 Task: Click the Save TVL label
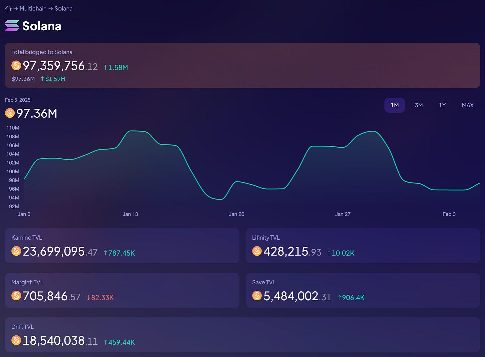coord(264,282)
